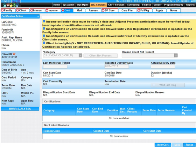Switch to the Appts tab
This screenshot has height=147, width=196.
pyautogui.click(x=159, y=10)
